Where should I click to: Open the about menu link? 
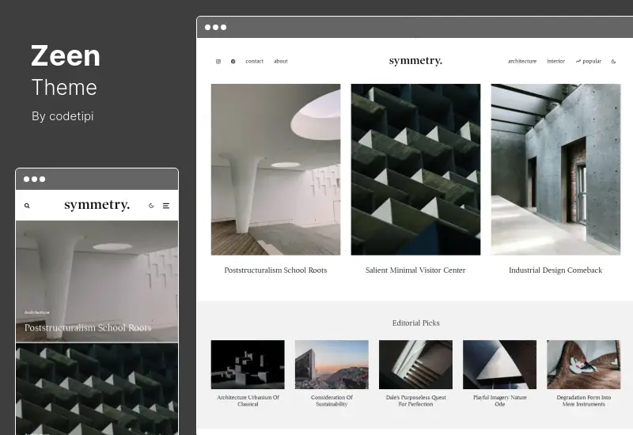click(281, 62)
